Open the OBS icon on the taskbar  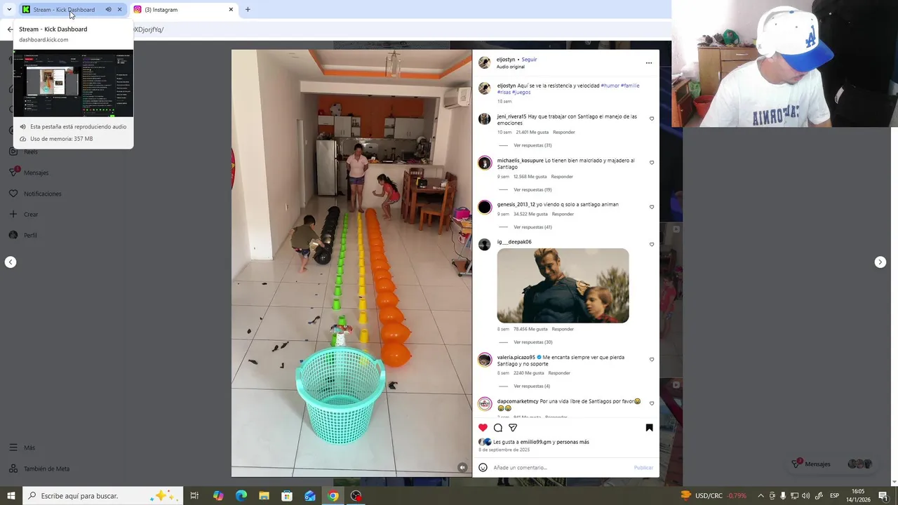[x=356, y=496]
